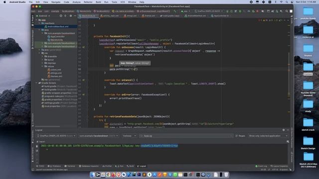Viewport: 319px width, 179px height.
Task: Collapse the Gradle Scripts node
Action: 36,83
